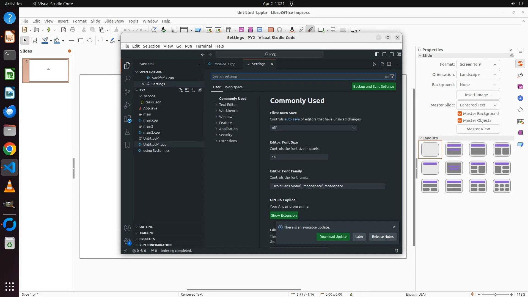The height and width of the screenshot is (297, 528).
Task: Toggle primary side bar layout icon
Action: tap(377, 54)
